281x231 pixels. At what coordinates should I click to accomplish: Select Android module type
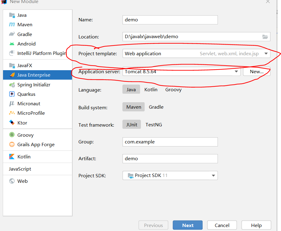pos(38,44)
